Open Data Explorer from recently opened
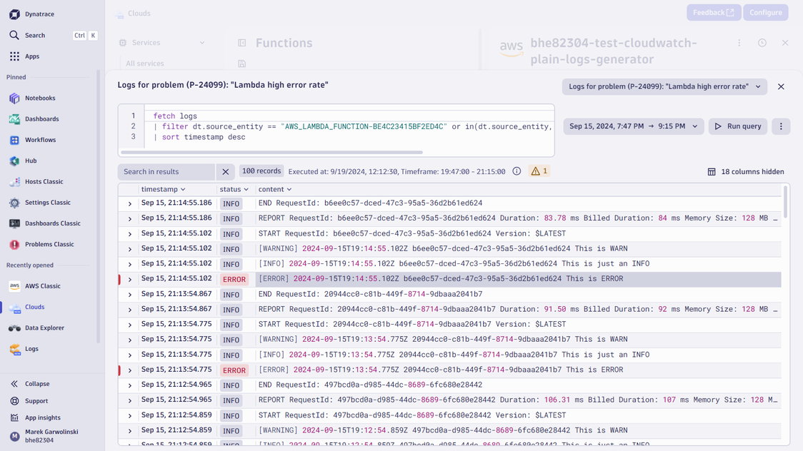803x451 pixels. pyautogui.click(x=44, y=328)
